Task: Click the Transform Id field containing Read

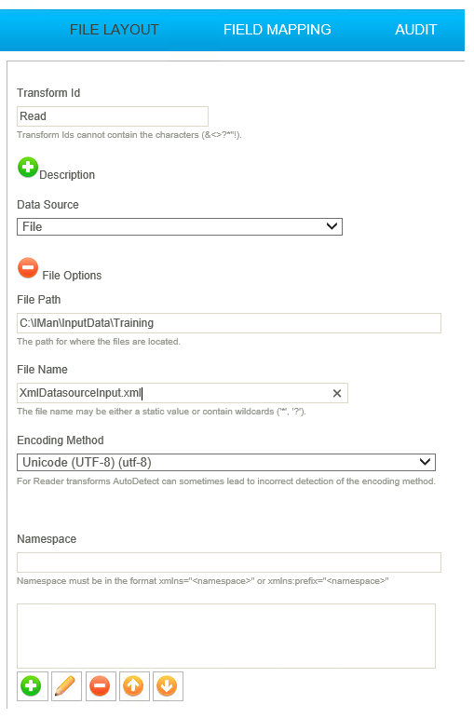Action: coord(113,116)
